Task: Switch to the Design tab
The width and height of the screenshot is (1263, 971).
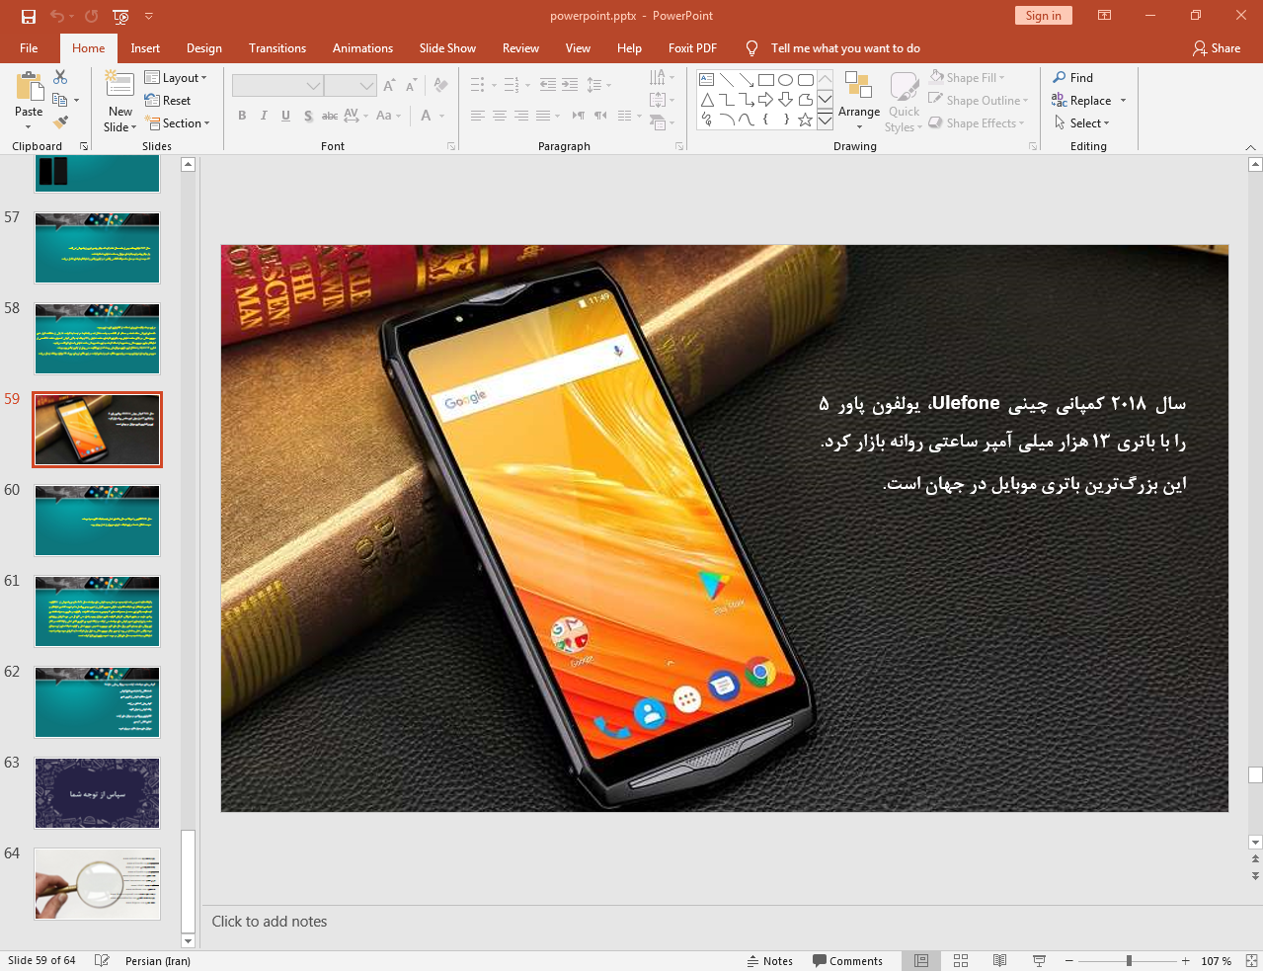Action: pos(204,47)
